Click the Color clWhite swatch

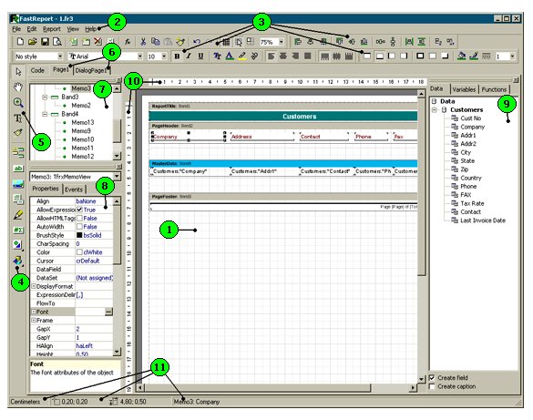79,252
